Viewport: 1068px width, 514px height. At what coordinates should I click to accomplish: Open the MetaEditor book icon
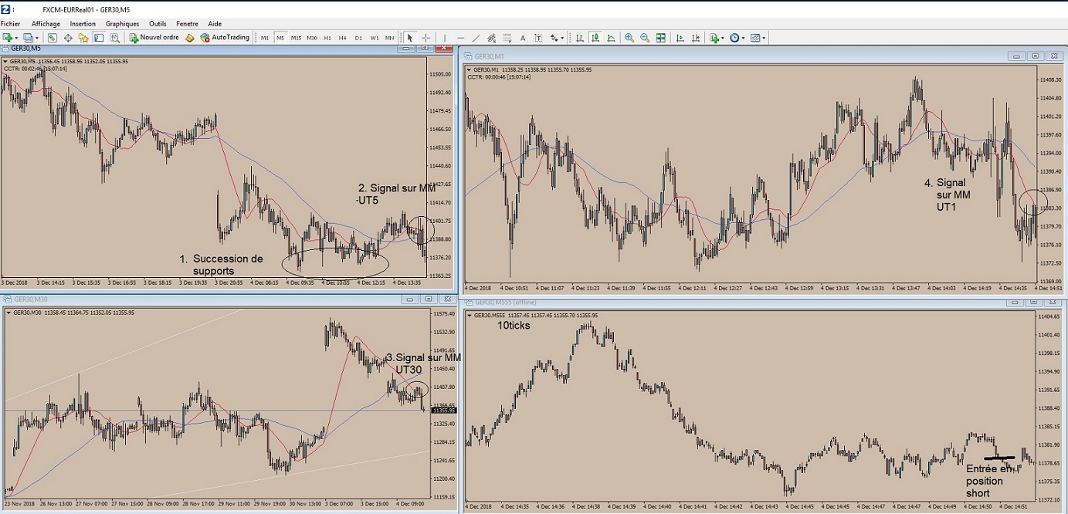click(x=189, y=38)
